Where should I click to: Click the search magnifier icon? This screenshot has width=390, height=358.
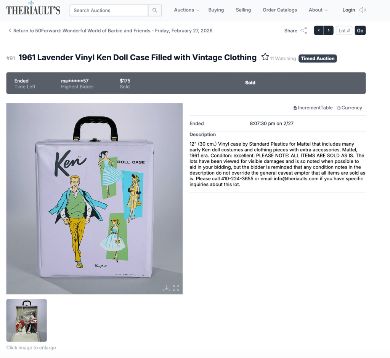coord(155,10)
